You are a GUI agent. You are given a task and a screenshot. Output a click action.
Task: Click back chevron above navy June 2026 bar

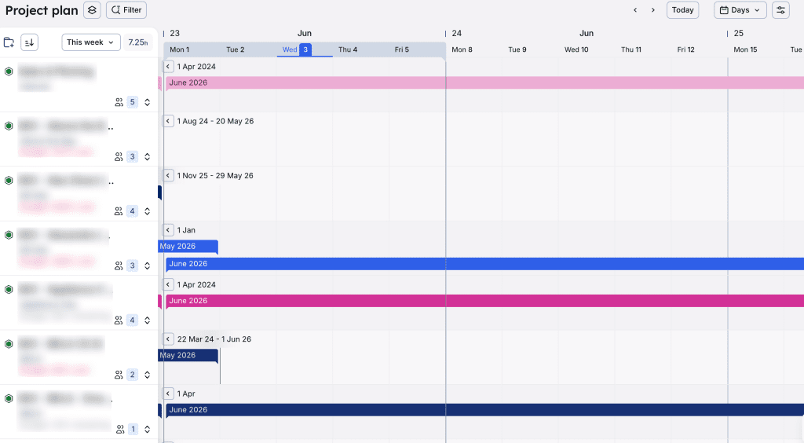[x=168, y=394]
